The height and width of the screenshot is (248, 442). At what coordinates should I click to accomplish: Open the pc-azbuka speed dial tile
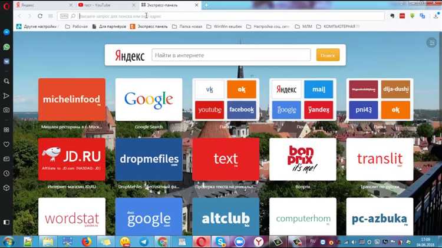click(380, 216)
